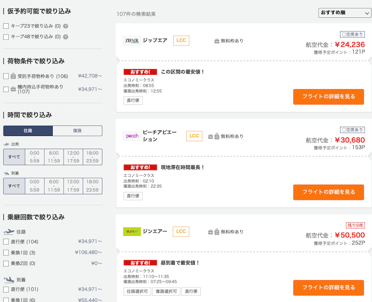The image size is (372, 302).
Task: Click the help icon next to キープ48
Action: [66, 37]
